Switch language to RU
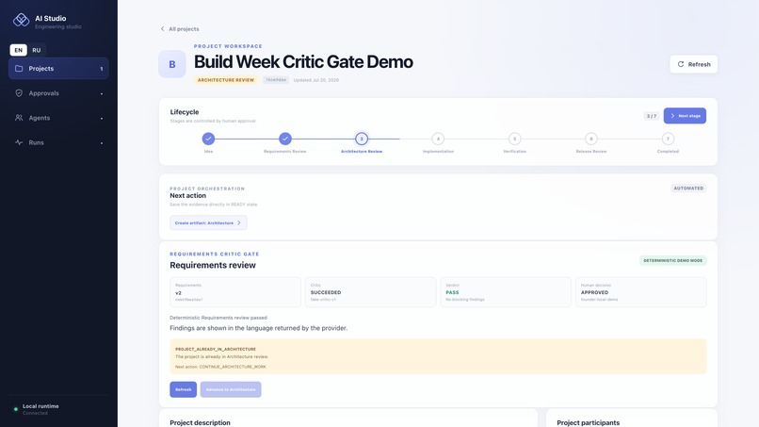Viewport: 759px width, 427px height. [37, 50]
